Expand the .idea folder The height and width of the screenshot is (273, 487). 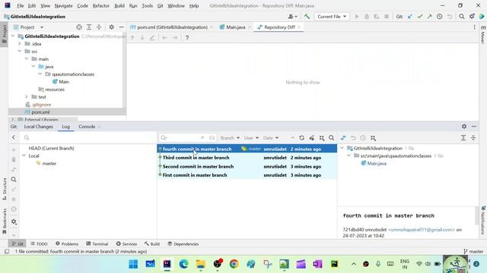click(20, 44)
